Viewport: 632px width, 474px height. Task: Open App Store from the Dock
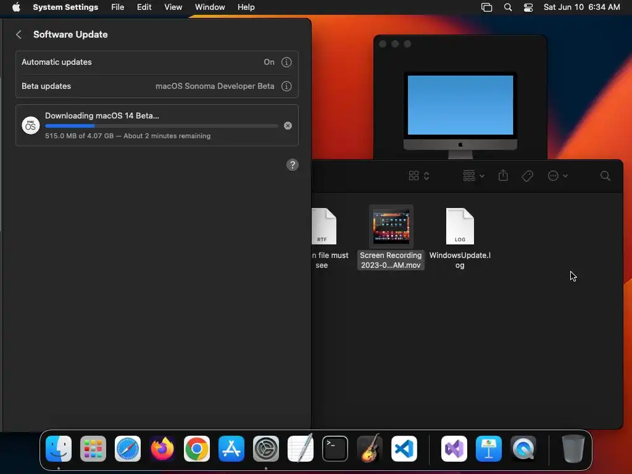pos(231,449)
